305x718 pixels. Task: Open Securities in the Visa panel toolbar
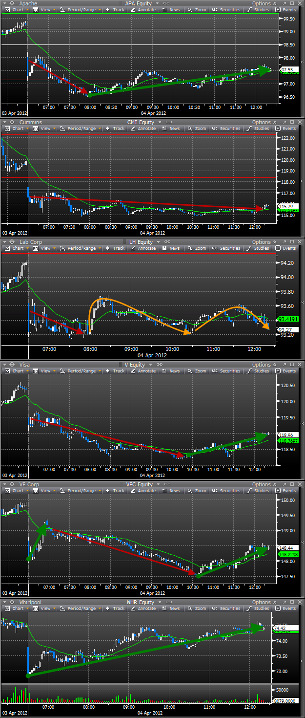click(225, 371)
